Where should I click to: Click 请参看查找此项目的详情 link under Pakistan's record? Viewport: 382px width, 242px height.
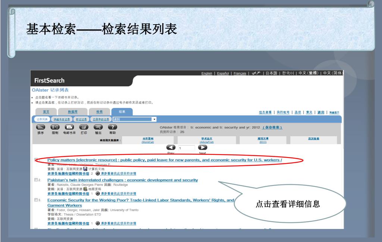point(118,194)
